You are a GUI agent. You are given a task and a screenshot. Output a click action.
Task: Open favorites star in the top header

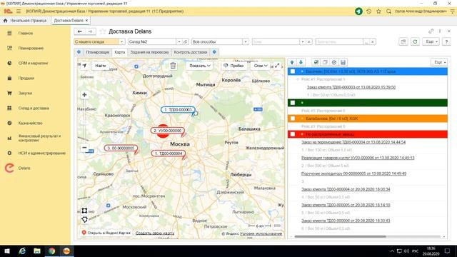378,11
